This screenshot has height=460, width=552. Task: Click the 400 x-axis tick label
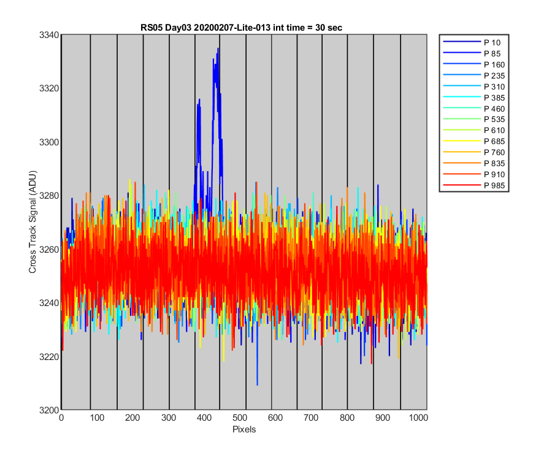pos(204,418)
